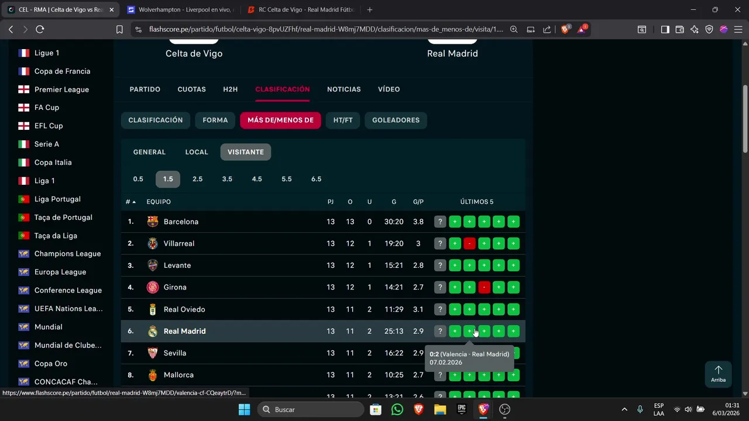Click Real Madrid crest in table row
The height and width of the screenshot is (421, 749).
(x=153, y=331)
